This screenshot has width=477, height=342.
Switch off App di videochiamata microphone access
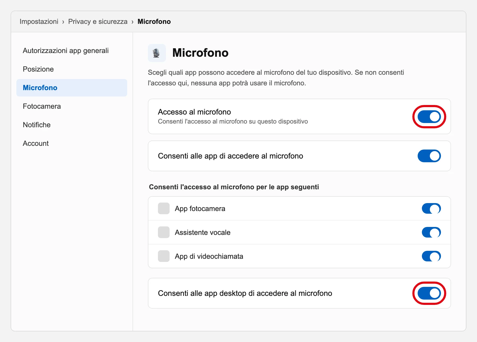click(x=431, y=256)
